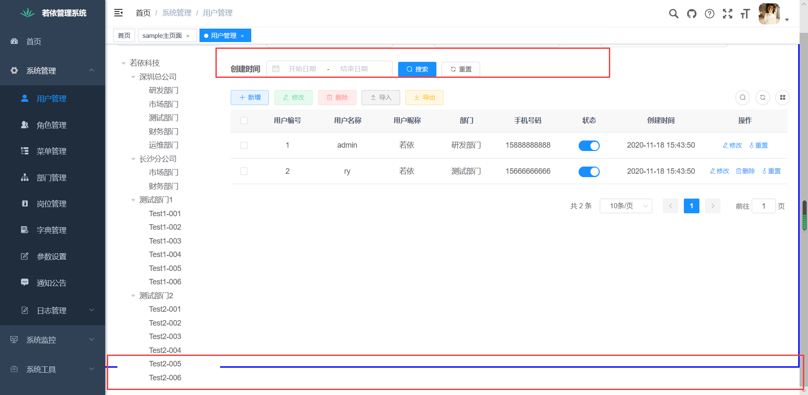This screenshot has width=808, height=395.
Task: Click 修改 in the admin row
Action: [x=732, y=146]
